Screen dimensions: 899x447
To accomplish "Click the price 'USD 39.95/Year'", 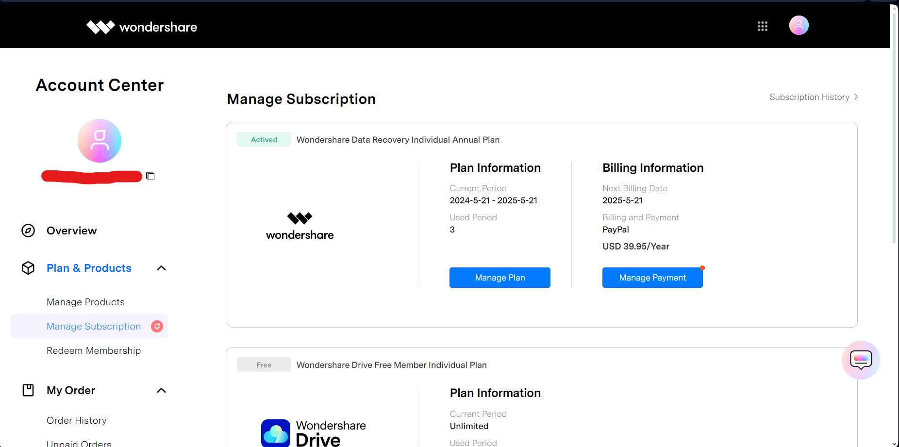I will tap(636, 247).
